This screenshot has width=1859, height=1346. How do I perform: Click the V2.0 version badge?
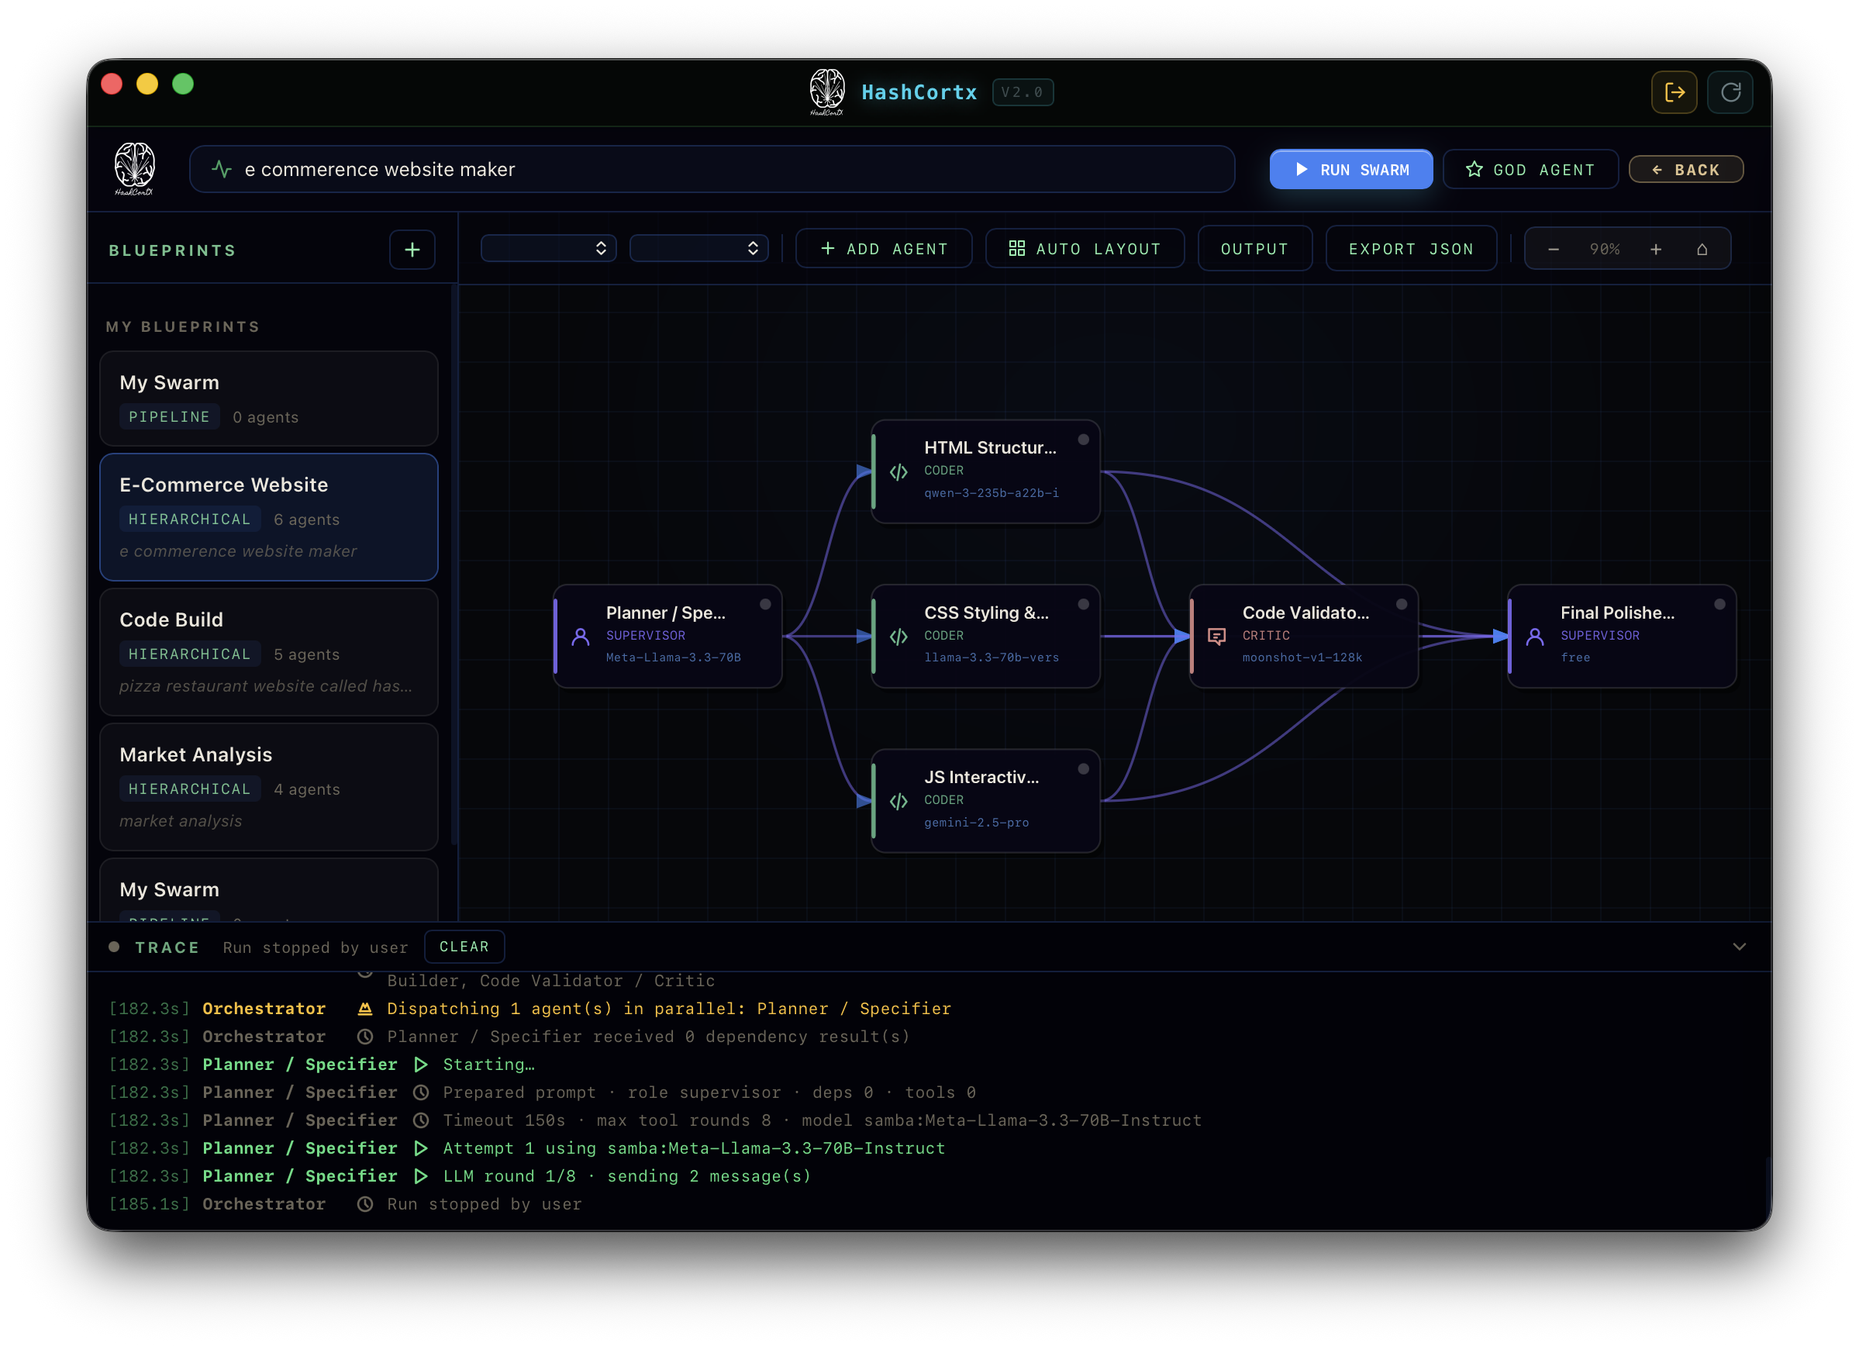1022,92
